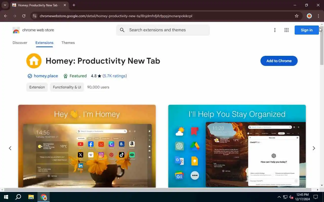Open site information icon in address bar

[x=35, y=16]
